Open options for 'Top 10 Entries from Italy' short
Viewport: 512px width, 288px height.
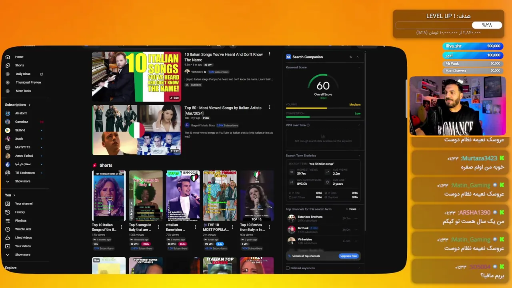pyautogui.click(x=269, y=227)
